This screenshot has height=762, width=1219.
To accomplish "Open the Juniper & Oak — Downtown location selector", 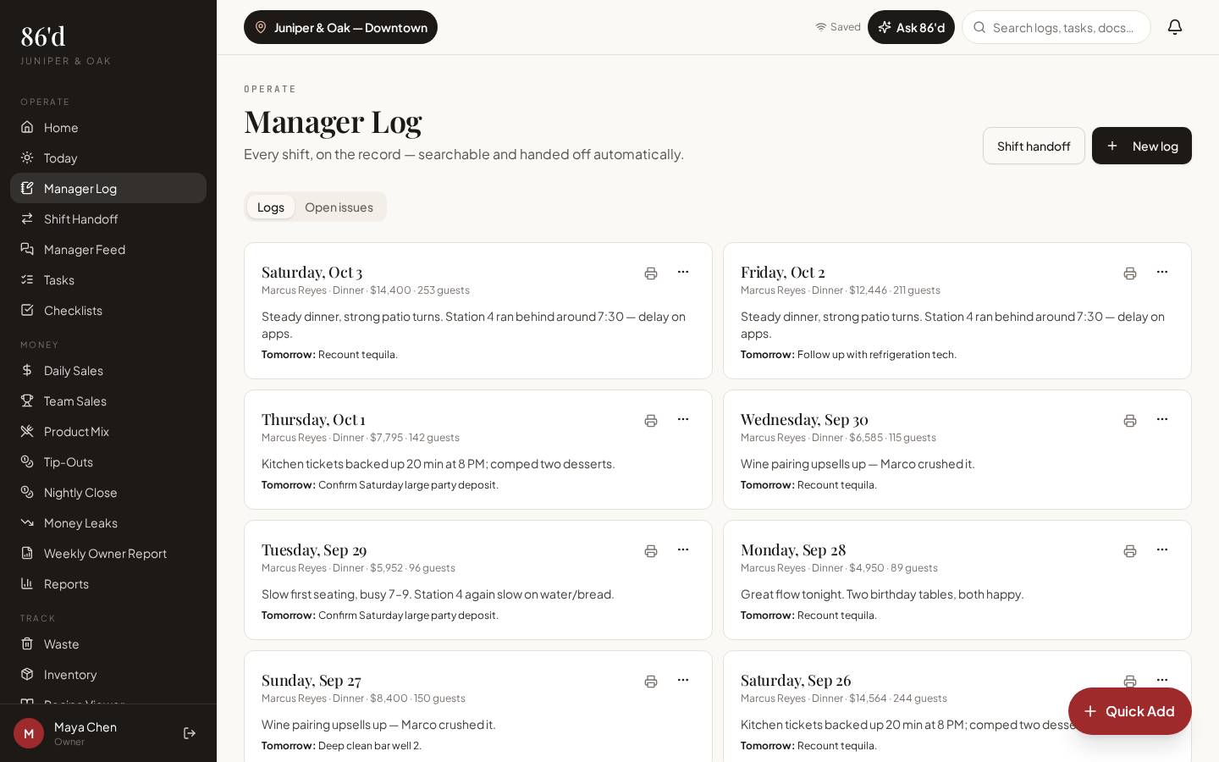I will 340,27.
